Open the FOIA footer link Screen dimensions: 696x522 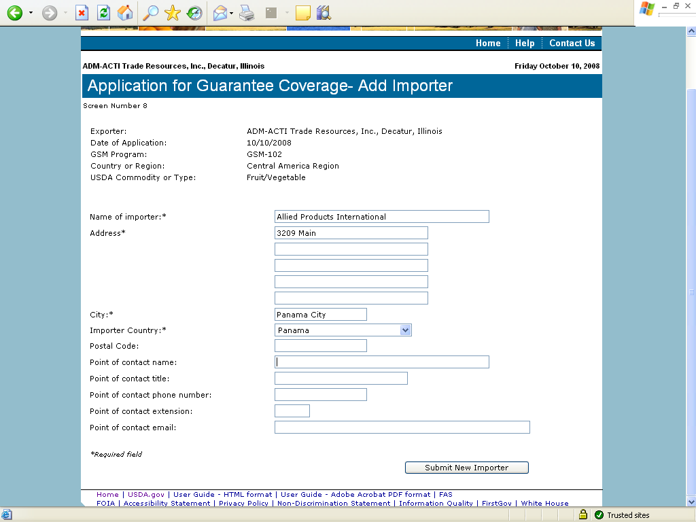coord(105,504)
